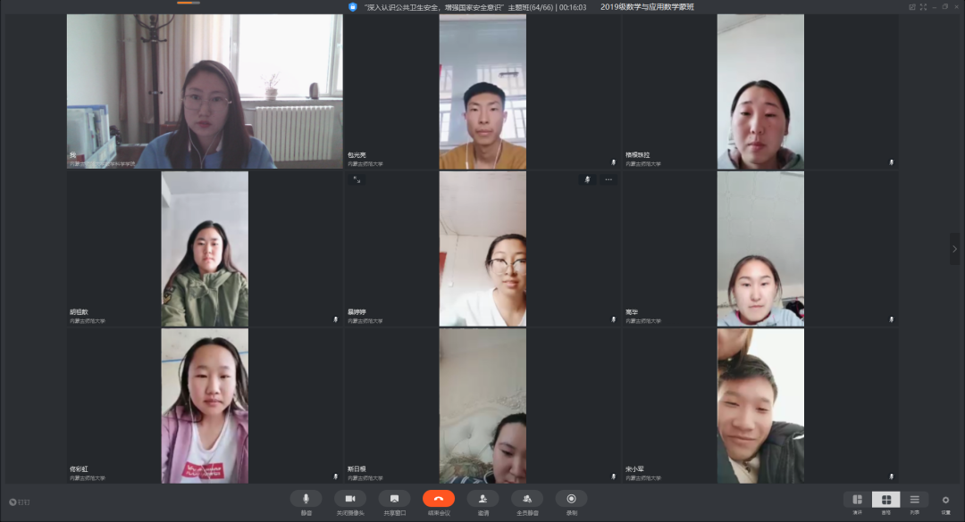Switch to list (列表) layout view

click(914, 500)
